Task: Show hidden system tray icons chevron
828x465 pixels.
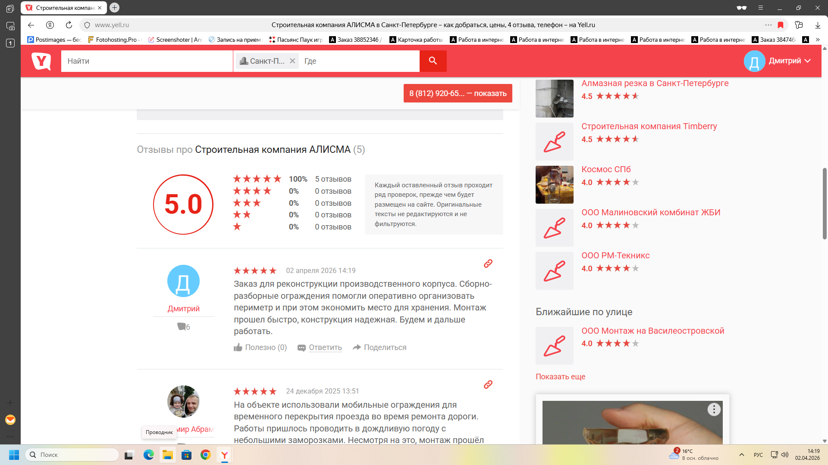Action: click(x=742, y=455)
